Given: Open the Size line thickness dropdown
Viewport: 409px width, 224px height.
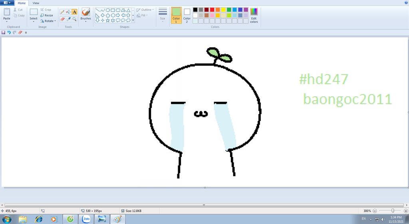Looking at the screenshot, I should pos(163,16).
